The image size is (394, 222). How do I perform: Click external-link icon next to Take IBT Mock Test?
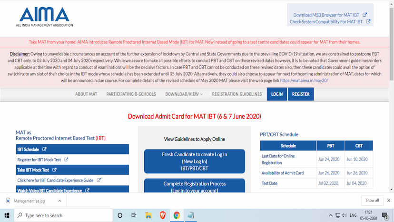pyautogui.click(x=54, y=170)
